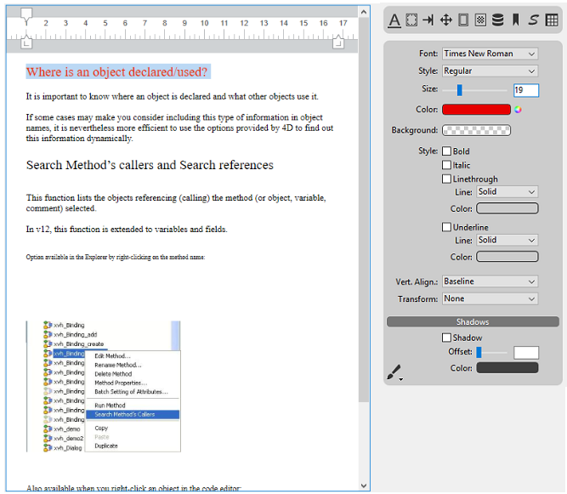567x494 pixels.
Task: Click the Size input field showing 19
Action: pos(525,90)
